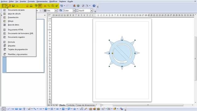The height and width of the screenshot is (111, 197).
Task: Activate the Select arrow tool
Action: [x=4, y=109]
